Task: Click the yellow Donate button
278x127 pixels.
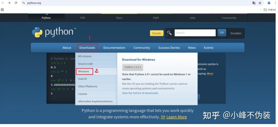Action: 157,33
